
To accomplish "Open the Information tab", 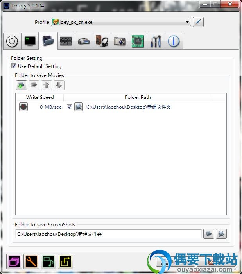I will [x=174, y=41].
